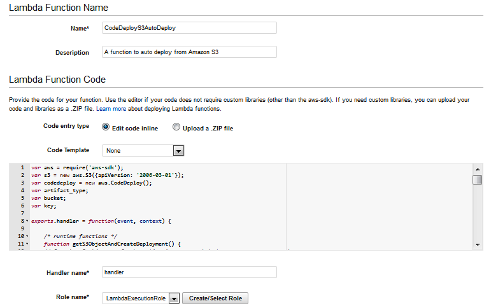The height and width of the screenshot is (308, 491).
Task: Open the Role name dropdown
Action: (x=174, y=298)
